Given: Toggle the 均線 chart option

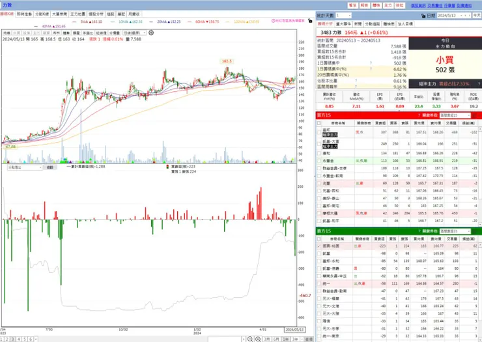Looking at the screenshot, I should pos(7,33).
